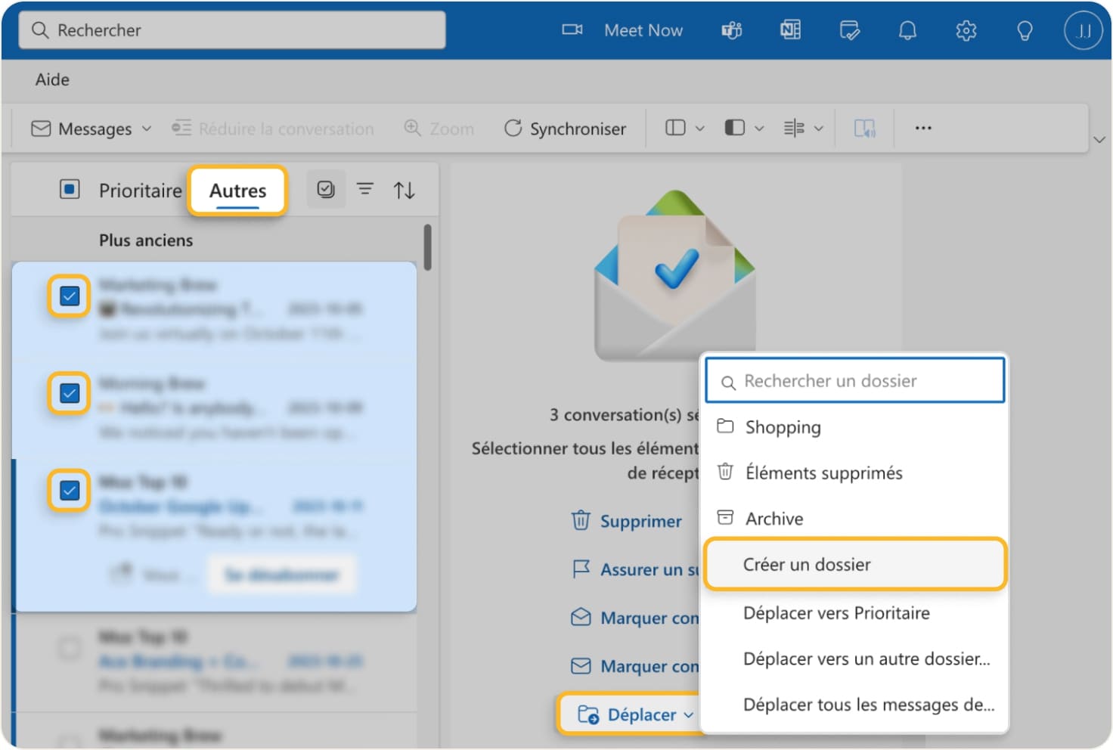1113x750 pixels.
Task: Toggle the select-all messages checkbox
Action: 70,189
